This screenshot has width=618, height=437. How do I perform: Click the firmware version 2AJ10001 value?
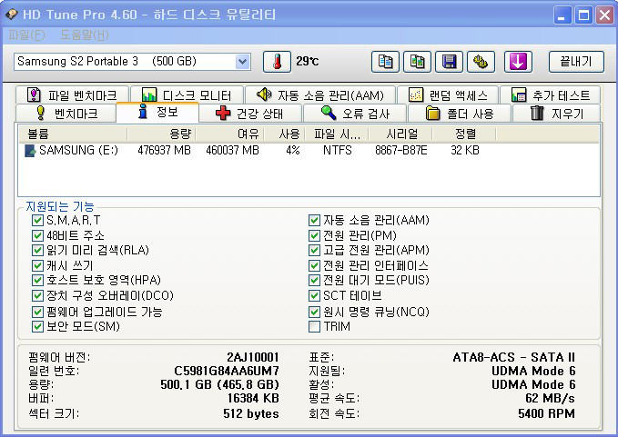pyautogui.click(x=253, y=358)
